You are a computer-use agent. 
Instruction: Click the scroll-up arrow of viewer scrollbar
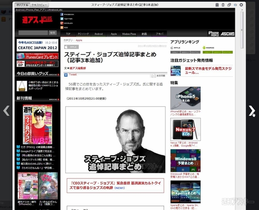242,10
